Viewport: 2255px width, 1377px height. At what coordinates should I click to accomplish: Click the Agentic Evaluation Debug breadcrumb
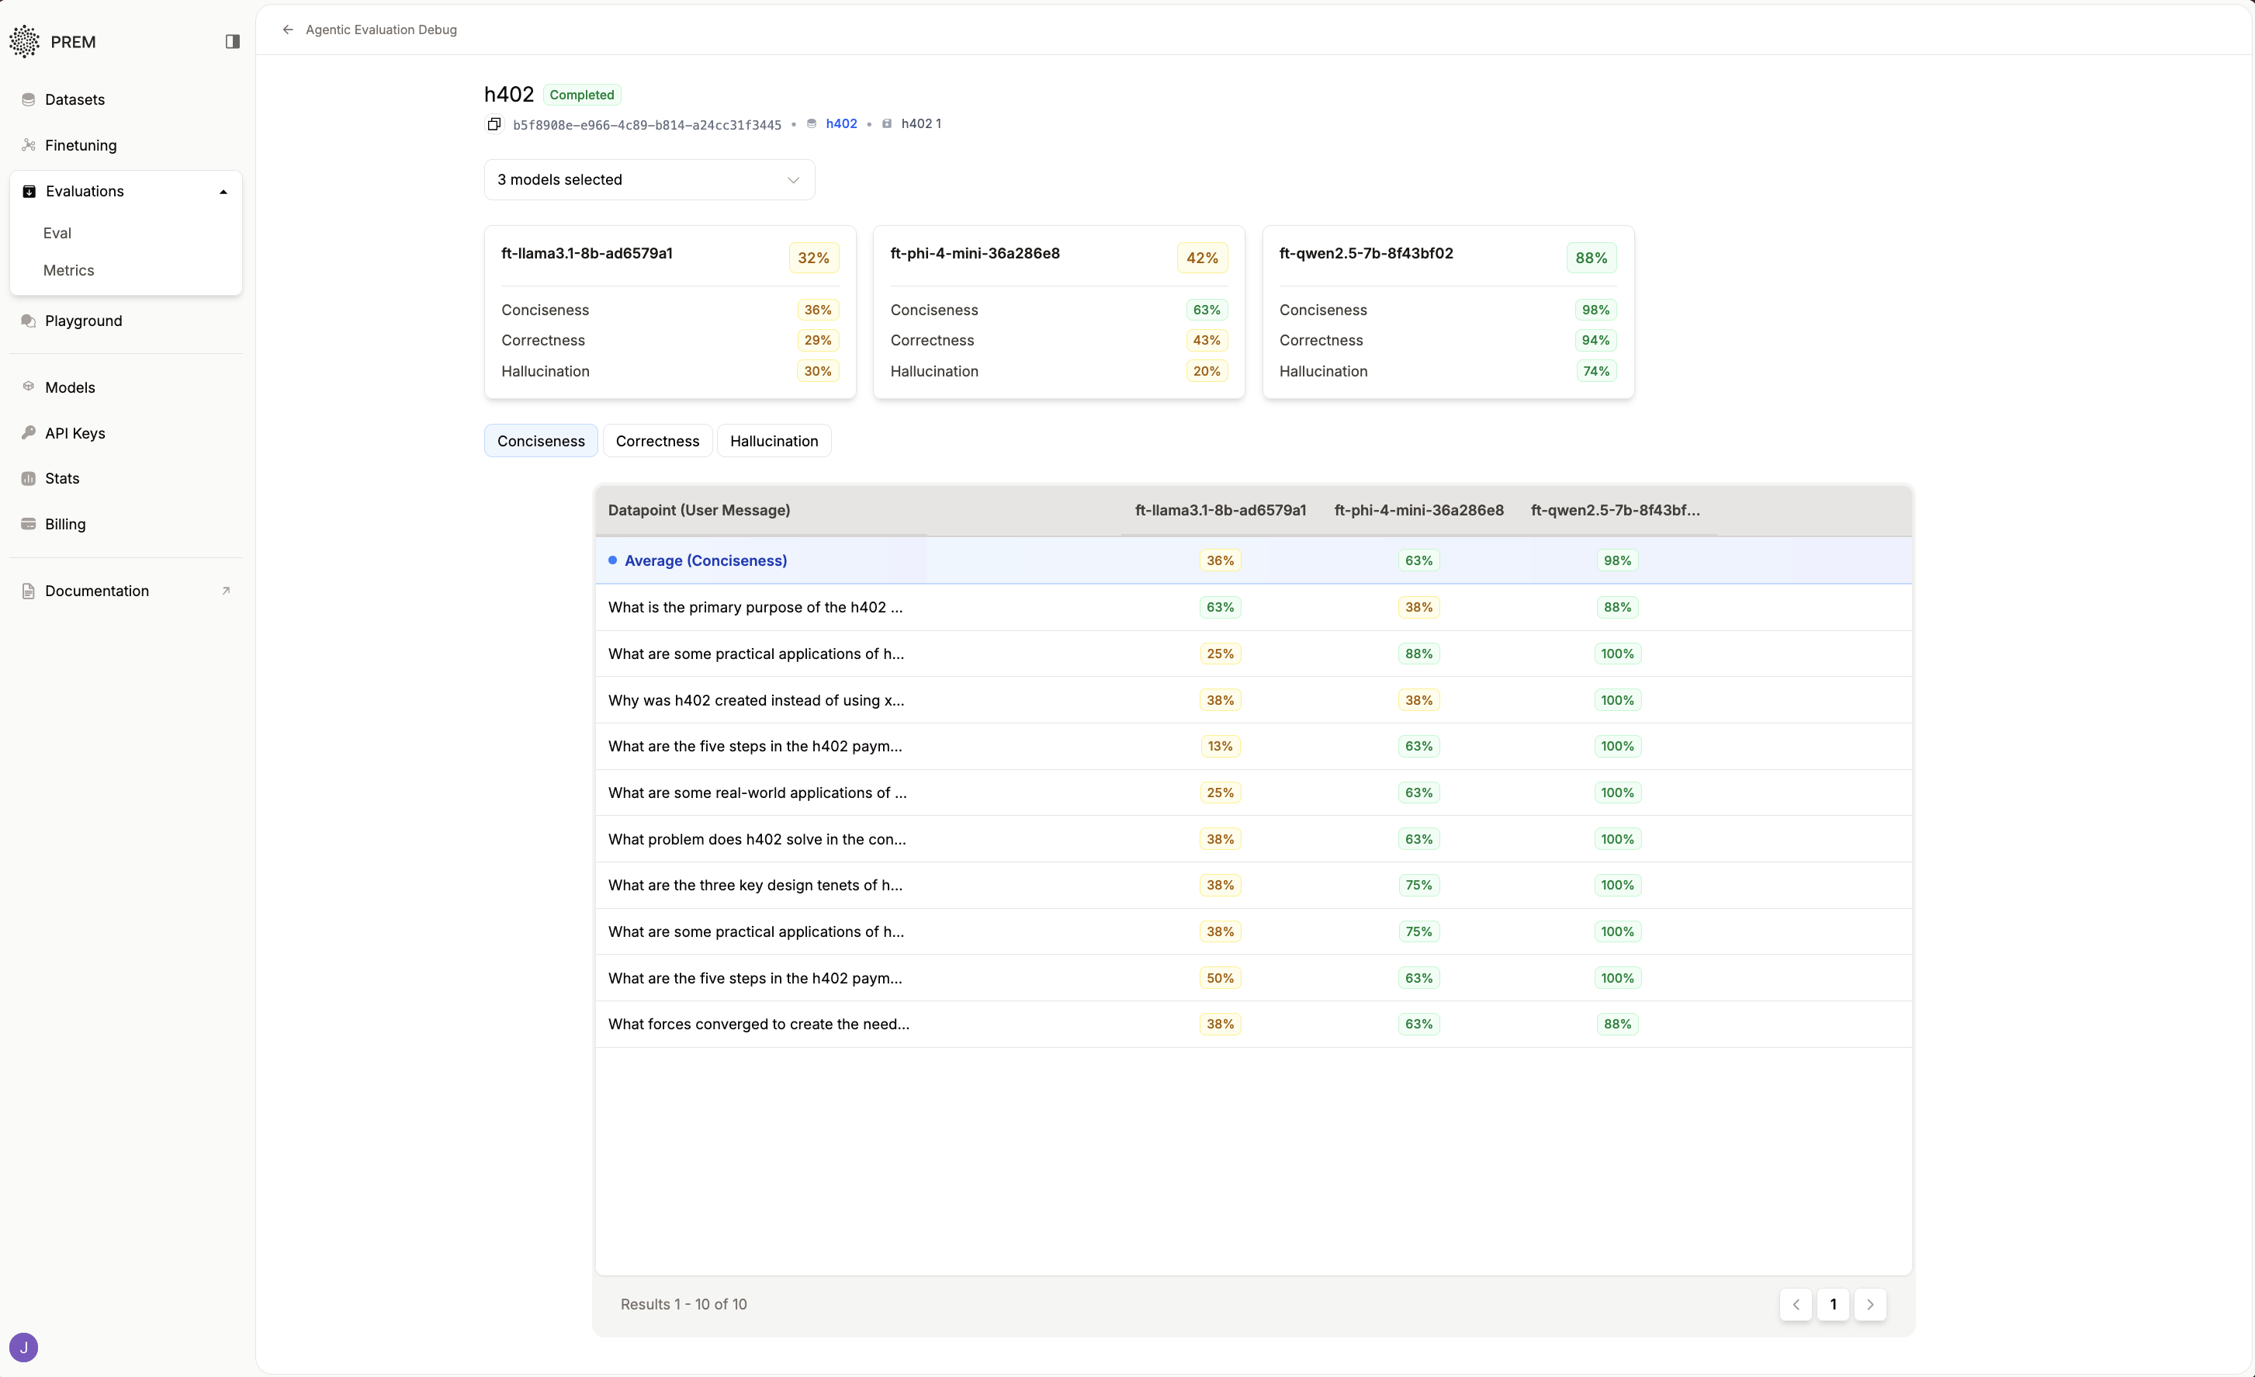click(x=381, y=29)
